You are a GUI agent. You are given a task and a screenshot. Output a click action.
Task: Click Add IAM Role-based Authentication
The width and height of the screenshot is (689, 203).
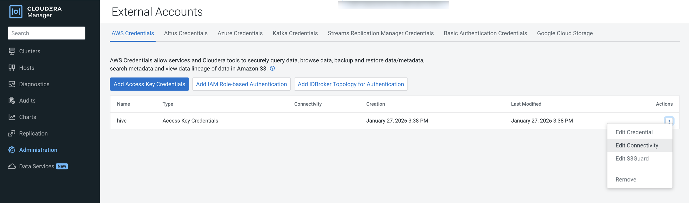pyautogui.click(x=241, y=84)
